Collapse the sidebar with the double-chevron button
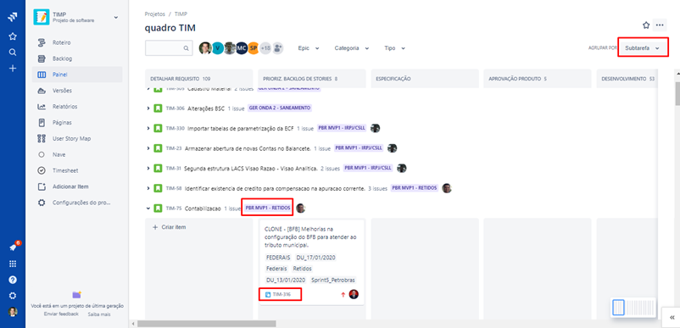 672,318
